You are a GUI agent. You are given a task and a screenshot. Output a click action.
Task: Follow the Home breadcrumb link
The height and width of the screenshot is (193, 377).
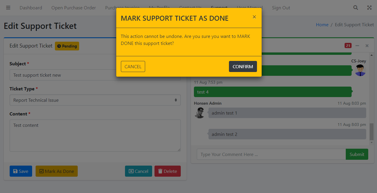[x=322, y=25]
